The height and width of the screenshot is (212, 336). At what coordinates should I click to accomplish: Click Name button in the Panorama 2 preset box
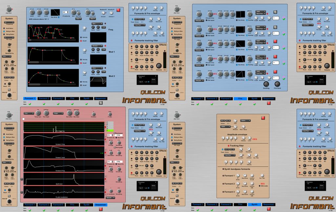point(153,79)
